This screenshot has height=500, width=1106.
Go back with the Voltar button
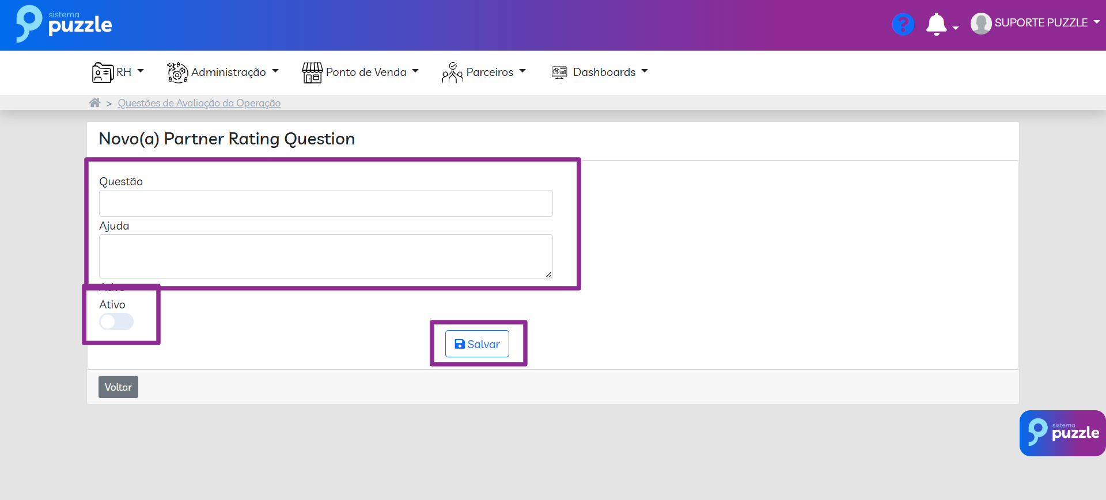click(x=118, y=387)
